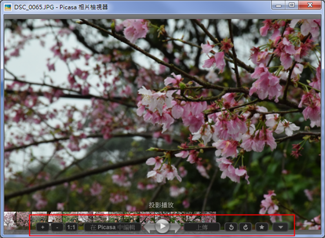
Task: Select the first thumbnail in filmstrip
Action: point(10,219)
